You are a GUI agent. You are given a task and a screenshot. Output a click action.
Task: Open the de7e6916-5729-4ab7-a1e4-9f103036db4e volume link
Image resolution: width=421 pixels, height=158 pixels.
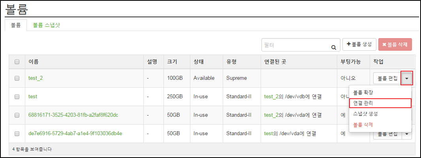75,134
